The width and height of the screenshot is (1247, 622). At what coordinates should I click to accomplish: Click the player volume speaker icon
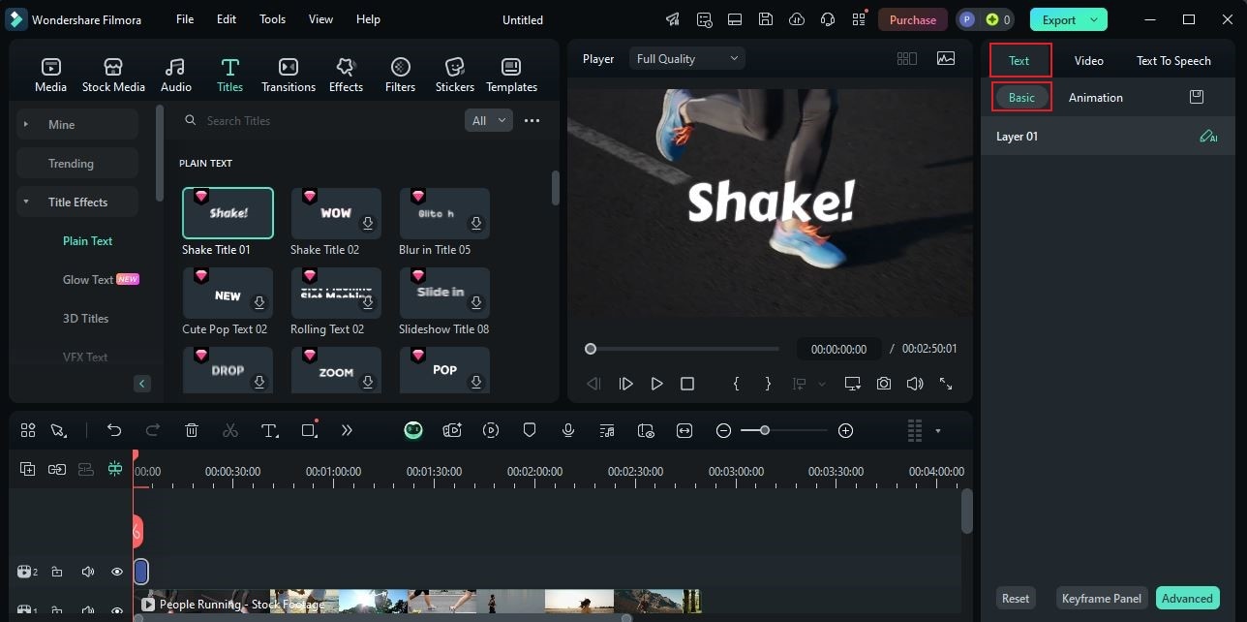915,384
